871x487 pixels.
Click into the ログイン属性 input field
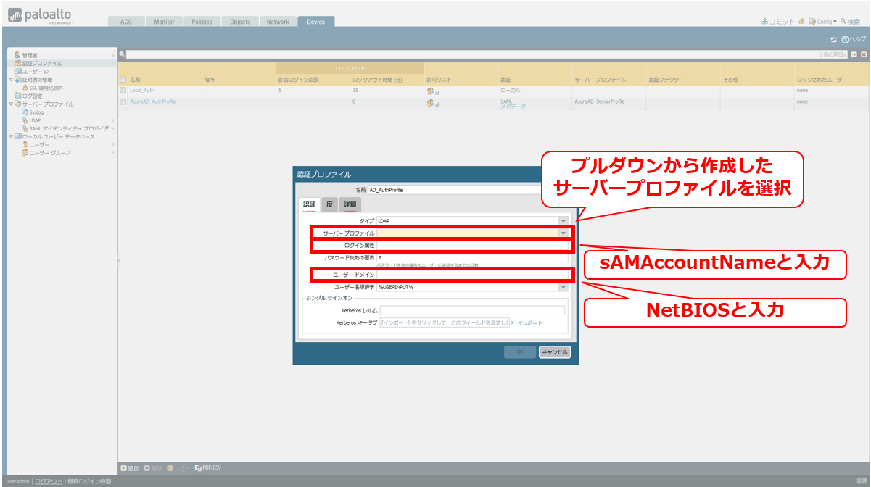472,246
